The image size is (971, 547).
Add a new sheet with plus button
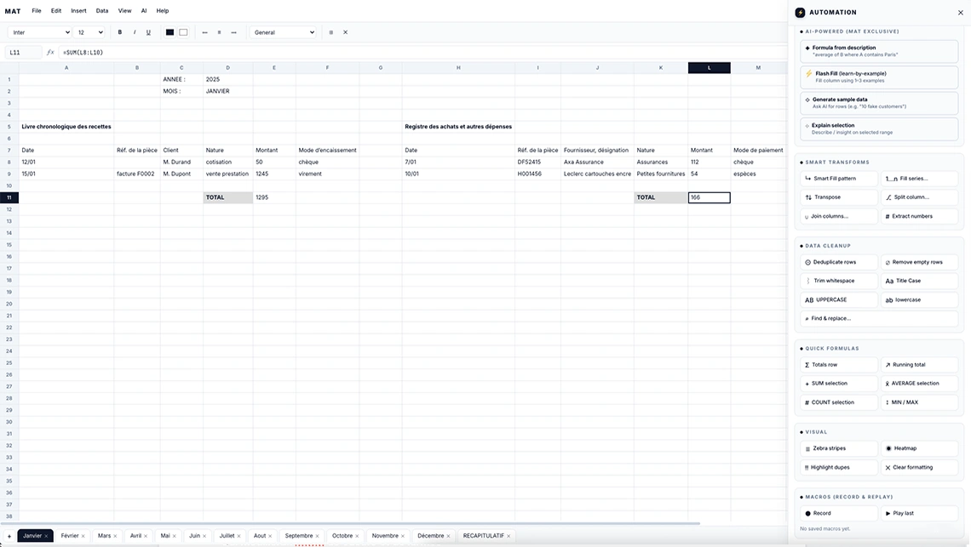(x=9, y=536)
